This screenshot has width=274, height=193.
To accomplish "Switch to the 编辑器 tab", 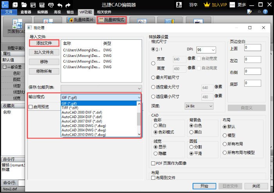I will click(42, 12).
